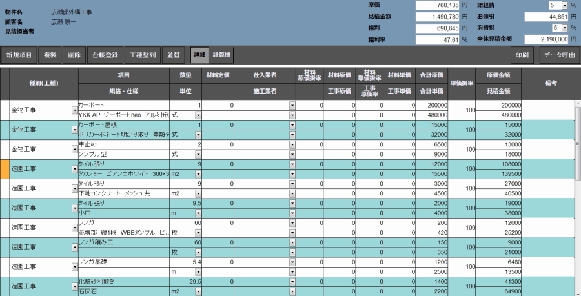The image size is (581, 296).
Task: Click the 並替 button
Action: pyautogui.click(x=174, y=55)
